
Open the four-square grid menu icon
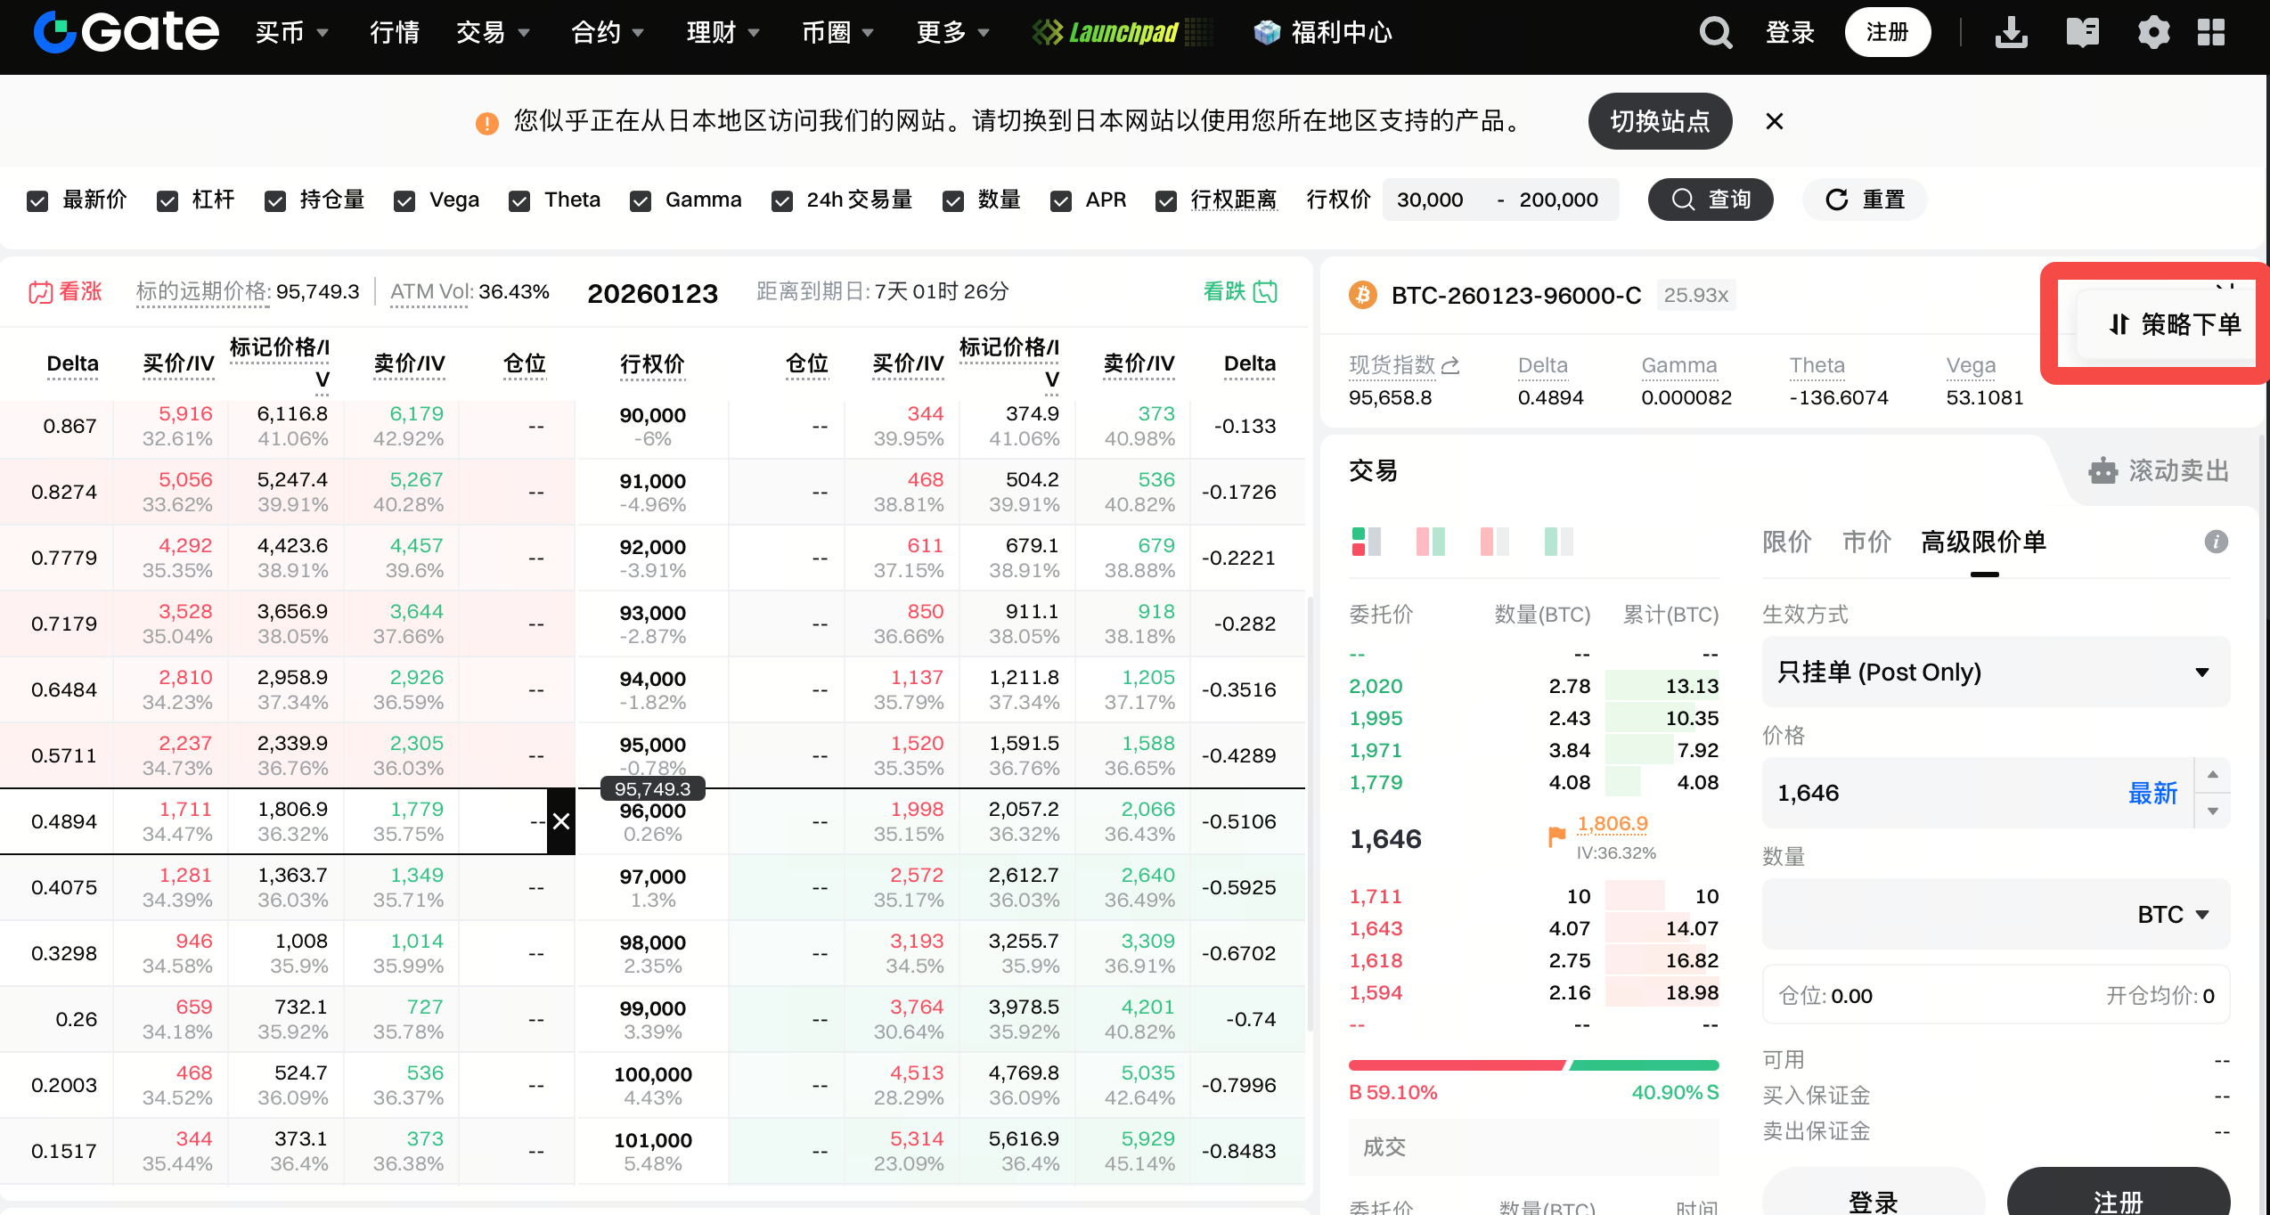tap(2210, 33)
